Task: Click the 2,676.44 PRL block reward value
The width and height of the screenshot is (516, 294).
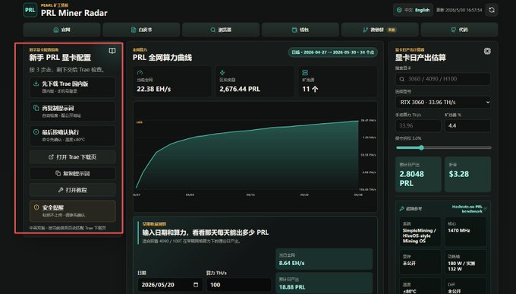Action: click(240, 89)
